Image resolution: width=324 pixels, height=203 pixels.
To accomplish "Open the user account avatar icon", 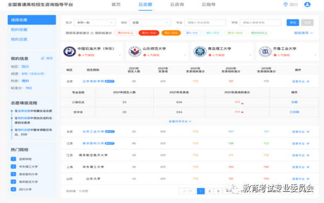I will click(307, 4).
